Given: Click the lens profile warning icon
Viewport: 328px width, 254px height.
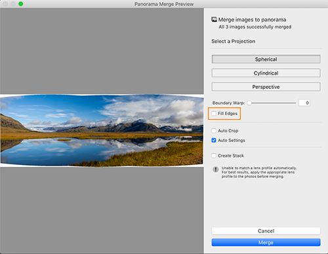Looking at the screenshot, I should point(216,170).
